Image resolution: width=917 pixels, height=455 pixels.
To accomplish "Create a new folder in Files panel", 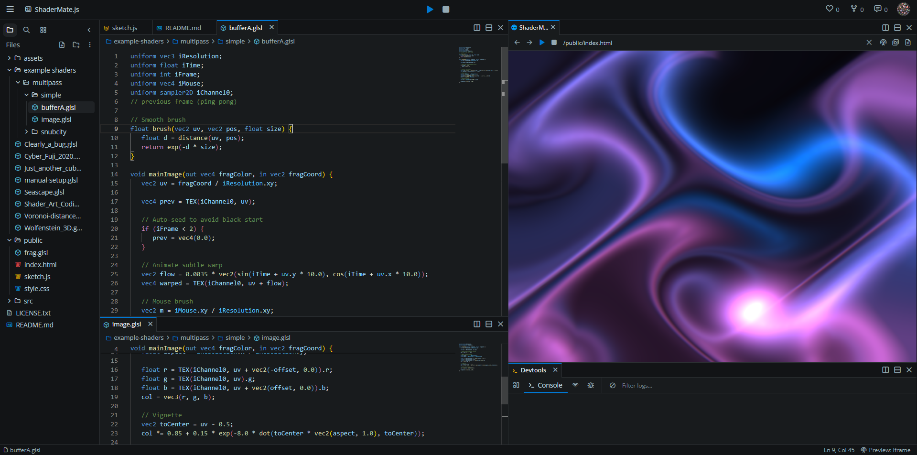I will (x=76, y=44).
